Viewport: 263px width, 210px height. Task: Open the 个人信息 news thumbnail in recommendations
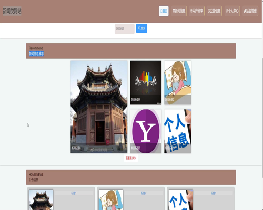pos(178,131)
